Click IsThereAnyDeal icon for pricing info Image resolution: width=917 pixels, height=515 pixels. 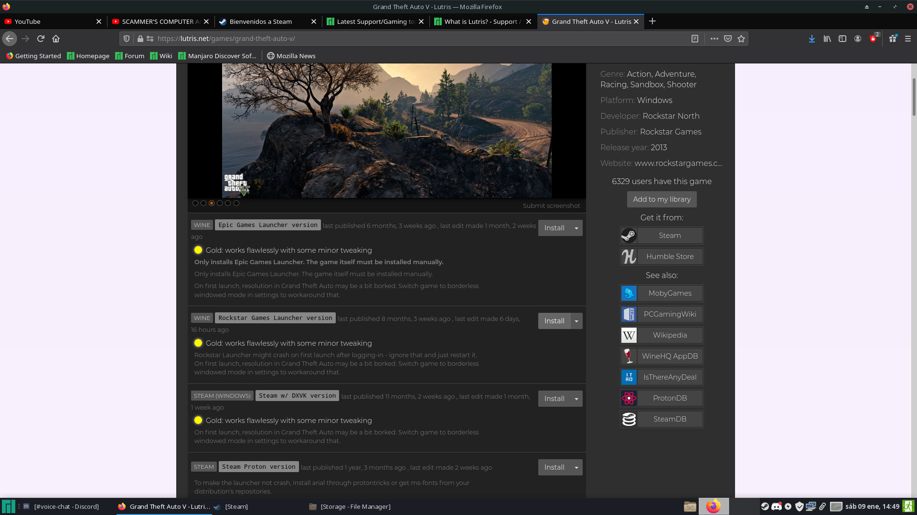tap(629, 377)
